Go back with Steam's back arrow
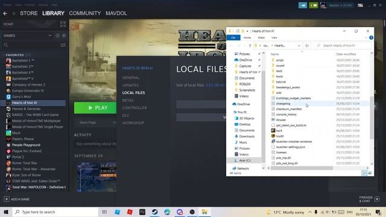 click(5, 13)
